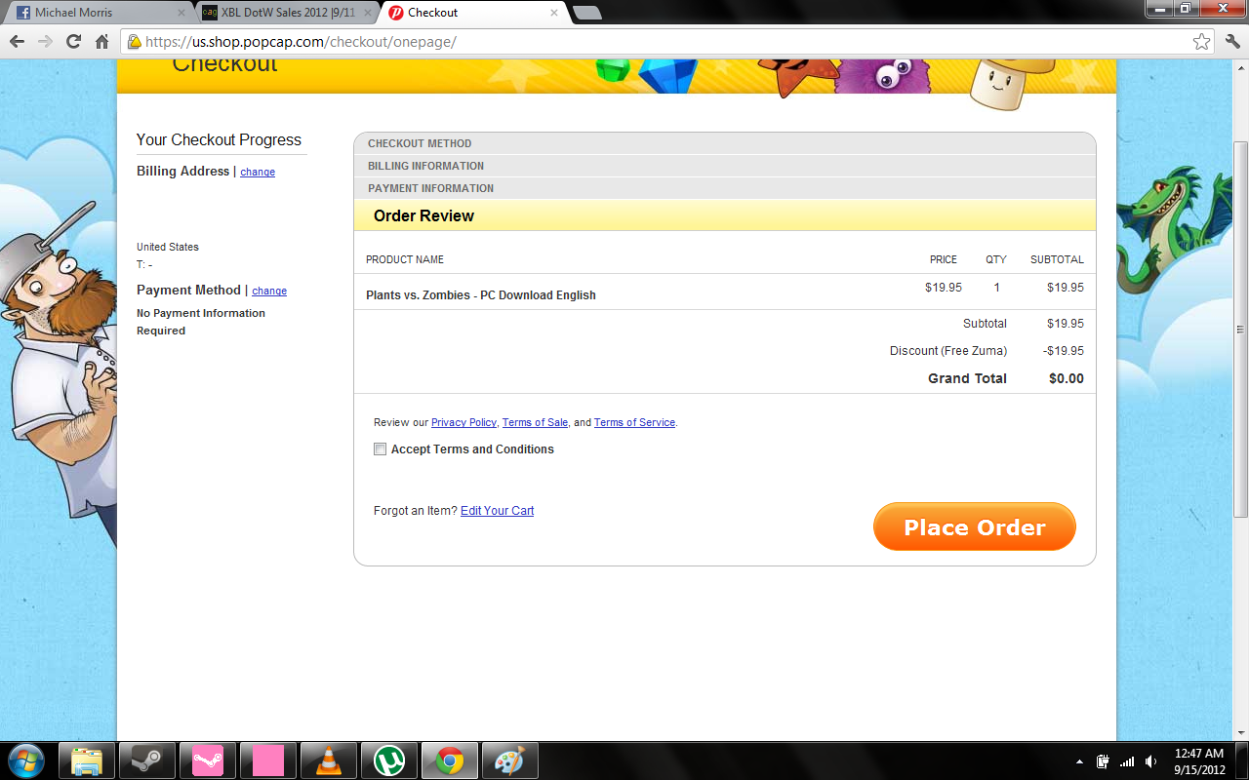Open Chrome wrench settings menu

click(x=1231, y=42)
